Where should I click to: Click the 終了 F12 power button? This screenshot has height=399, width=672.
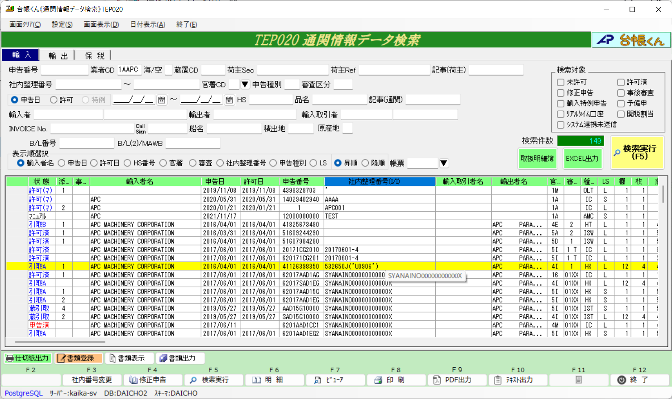click(x=639, y=380)
